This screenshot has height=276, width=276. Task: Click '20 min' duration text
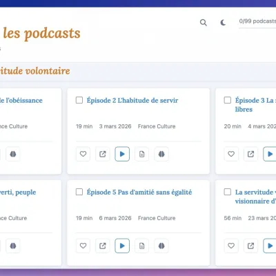233,126
